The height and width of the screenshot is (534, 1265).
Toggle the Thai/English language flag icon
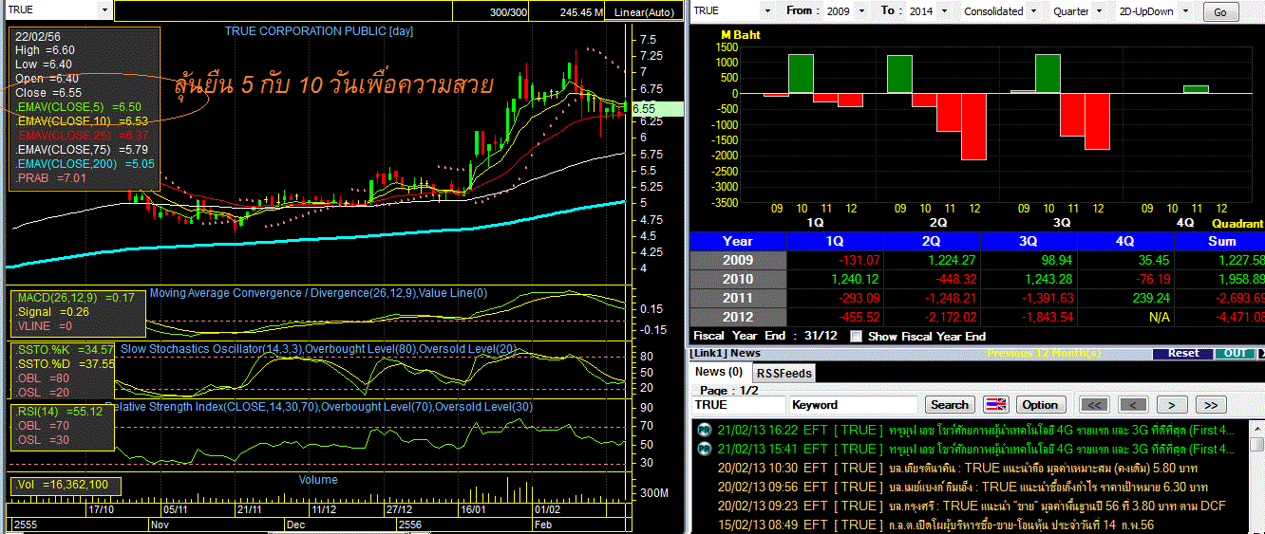click(995, 405)
